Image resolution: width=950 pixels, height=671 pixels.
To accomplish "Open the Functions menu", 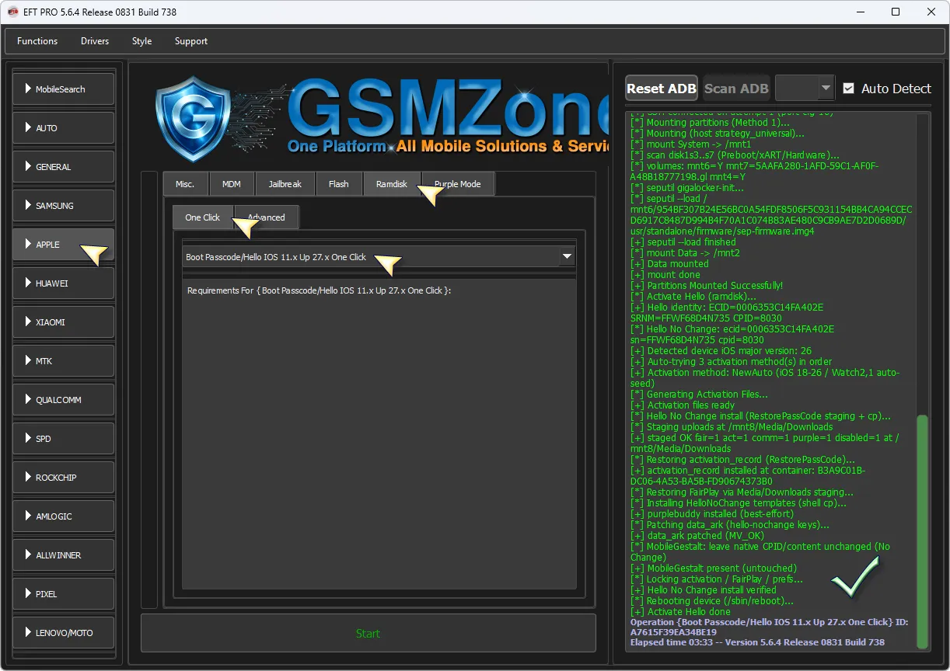I will [37, 41].
